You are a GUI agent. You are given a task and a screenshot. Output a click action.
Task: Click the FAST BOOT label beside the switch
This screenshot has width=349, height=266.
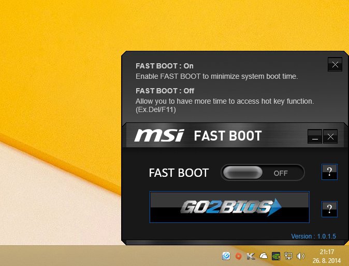[x=179, y=173]
